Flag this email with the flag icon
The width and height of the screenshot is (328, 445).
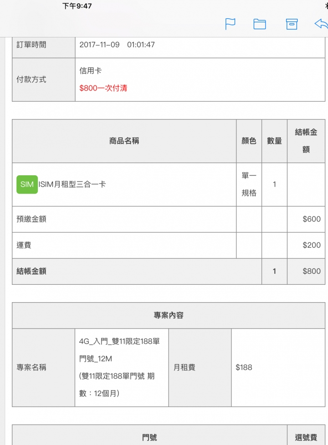[x=230, y=24]
